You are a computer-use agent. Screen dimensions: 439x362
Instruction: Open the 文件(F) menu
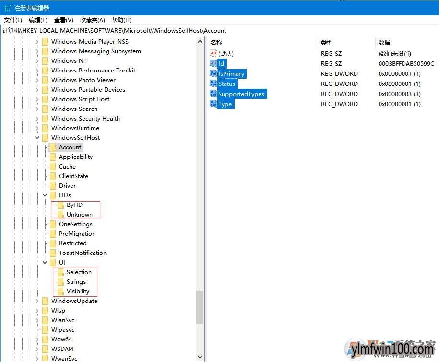click(12, 20)
